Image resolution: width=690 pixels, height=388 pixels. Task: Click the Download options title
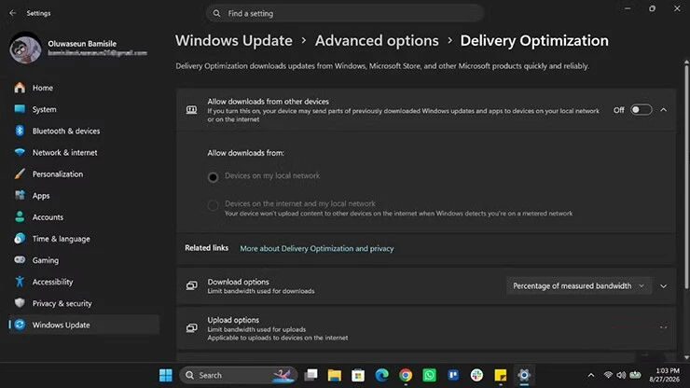pos(238,282)
